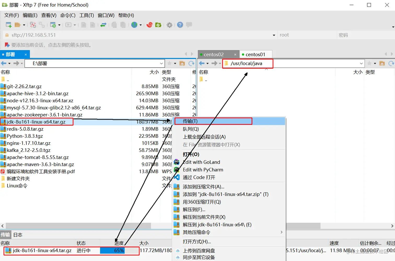The image size is (395, 261).
Task: Click the green-blue transfer arrows toolbar icon
Action: (103, 25)
